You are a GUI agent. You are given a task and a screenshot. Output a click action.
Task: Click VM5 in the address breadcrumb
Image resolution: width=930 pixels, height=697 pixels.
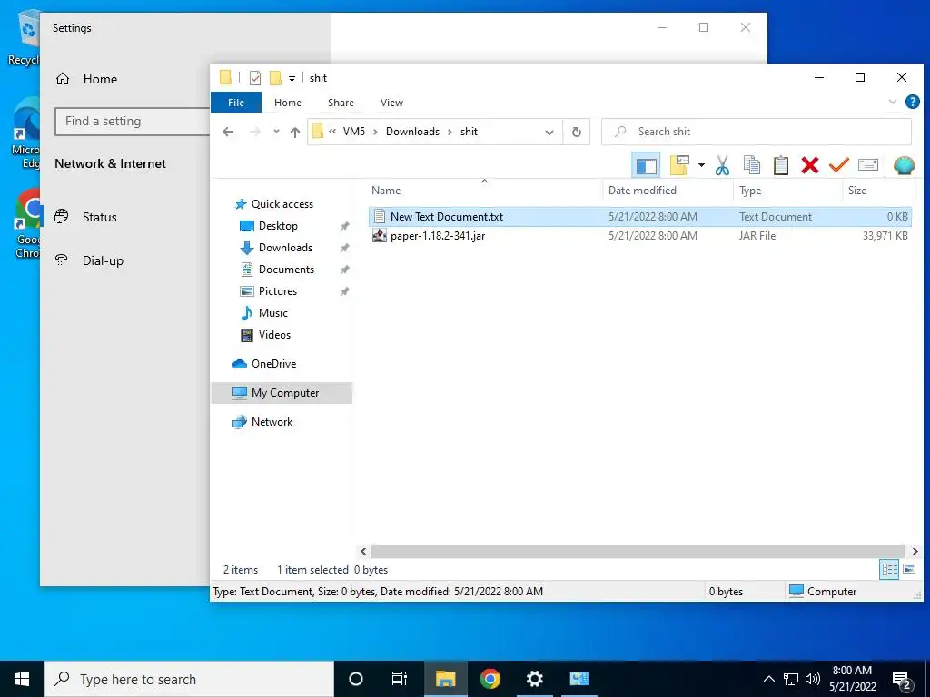[354, 132]
